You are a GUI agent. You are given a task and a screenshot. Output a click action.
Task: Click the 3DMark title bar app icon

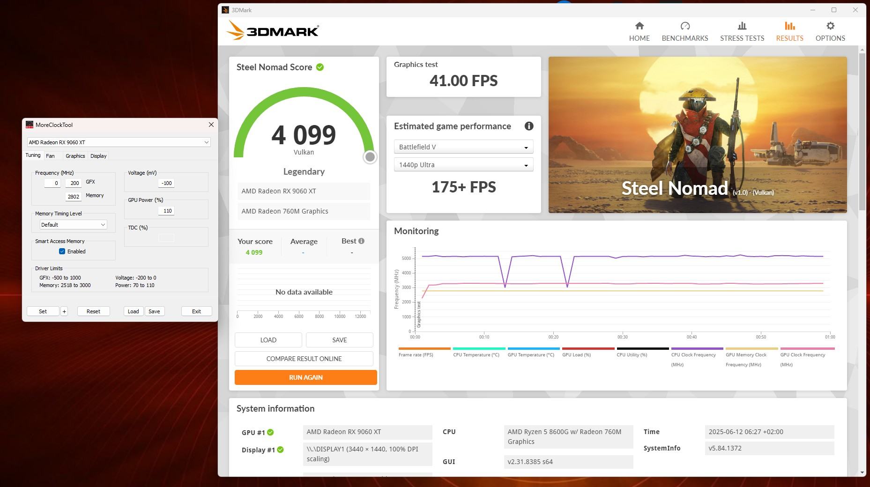tap(225, 10)
